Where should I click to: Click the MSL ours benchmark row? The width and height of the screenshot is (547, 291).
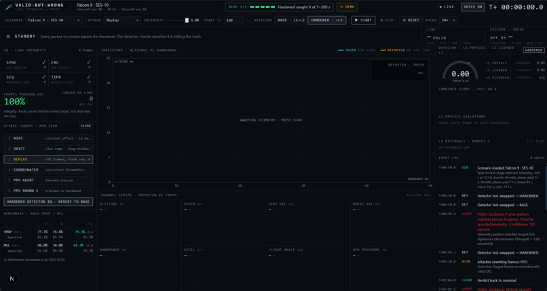coord(48,246)
